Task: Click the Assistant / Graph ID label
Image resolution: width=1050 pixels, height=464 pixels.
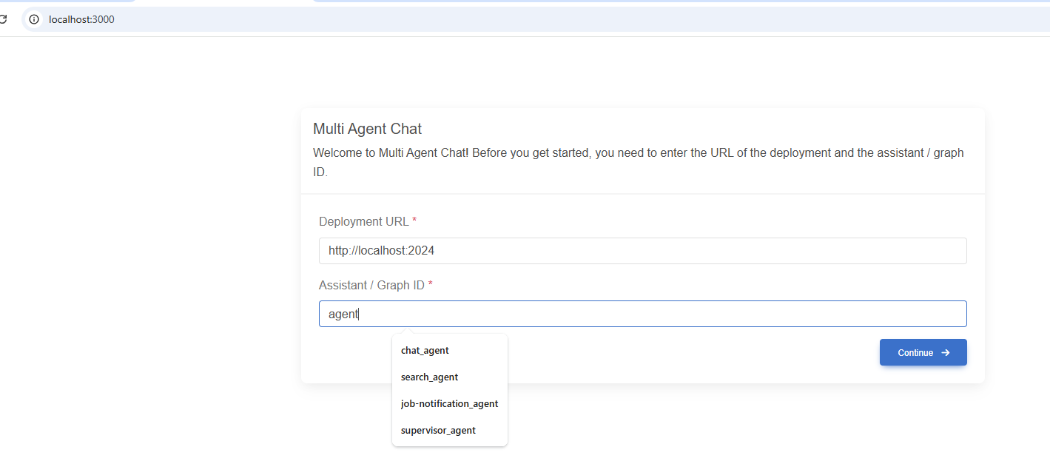Action: pyautogui.click(x=371, y=285)
